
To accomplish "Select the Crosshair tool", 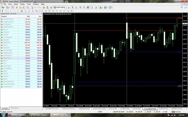I will pos(6,11).
